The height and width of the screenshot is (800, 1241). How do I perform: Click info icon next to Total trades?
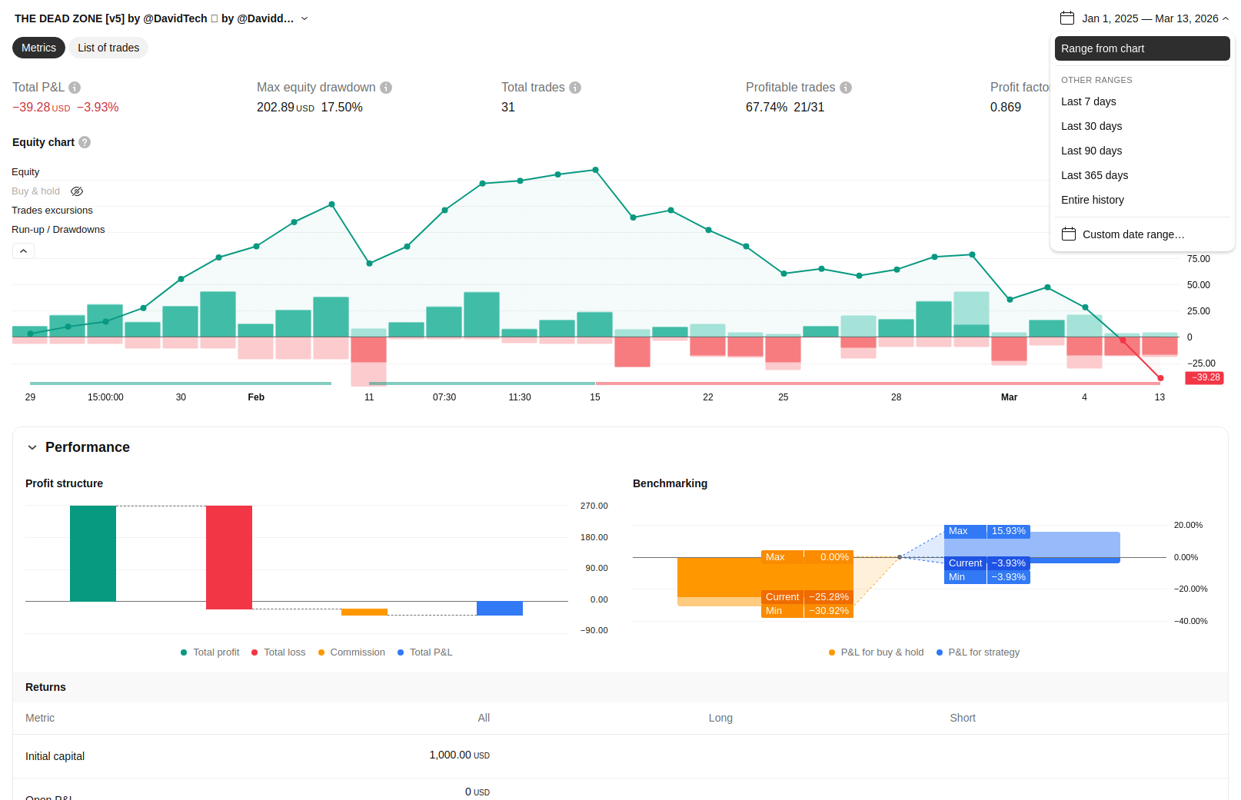coord(575,88)
